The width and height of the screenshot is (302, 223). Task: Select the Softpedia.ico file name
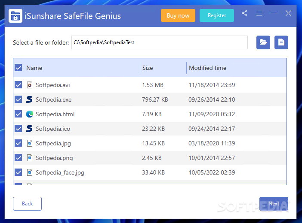pyautogui.click(x=53, y=129)
